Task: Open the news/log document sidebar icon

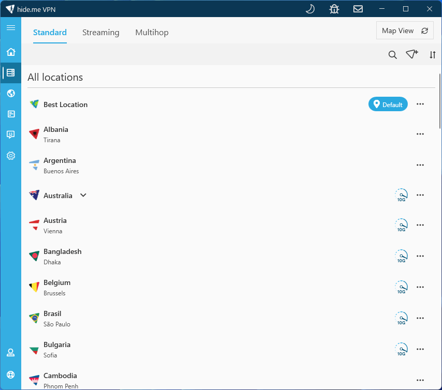Action: 11,114
